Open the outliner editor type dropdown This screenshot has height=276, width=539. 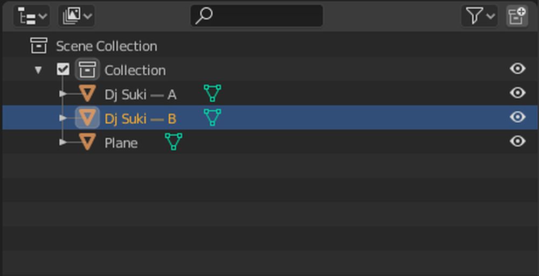point(32,16)
